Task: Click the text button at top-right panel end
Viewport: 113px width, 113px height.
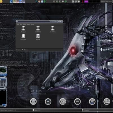Action: (106, 1)
